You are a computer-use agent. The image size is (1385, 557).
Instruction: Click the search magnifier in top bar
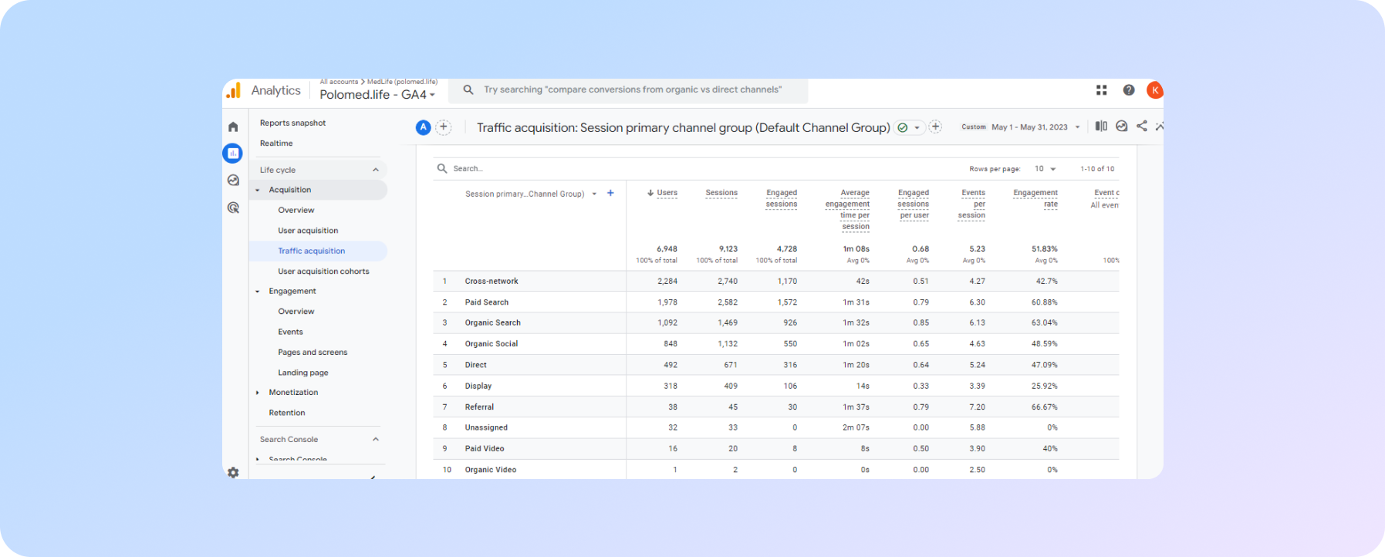468,89
